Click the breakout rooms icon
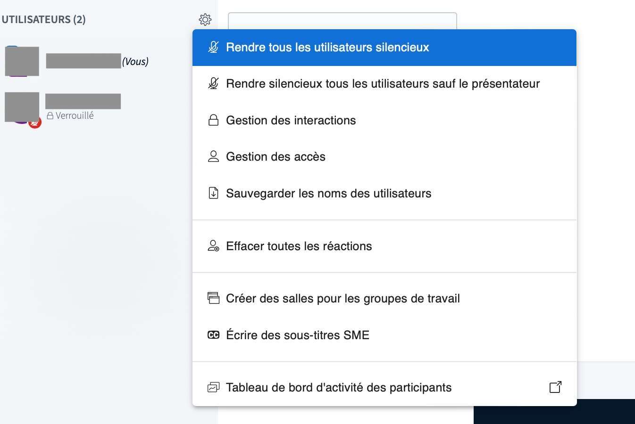The image size is (635, 424). pos(213,298)
